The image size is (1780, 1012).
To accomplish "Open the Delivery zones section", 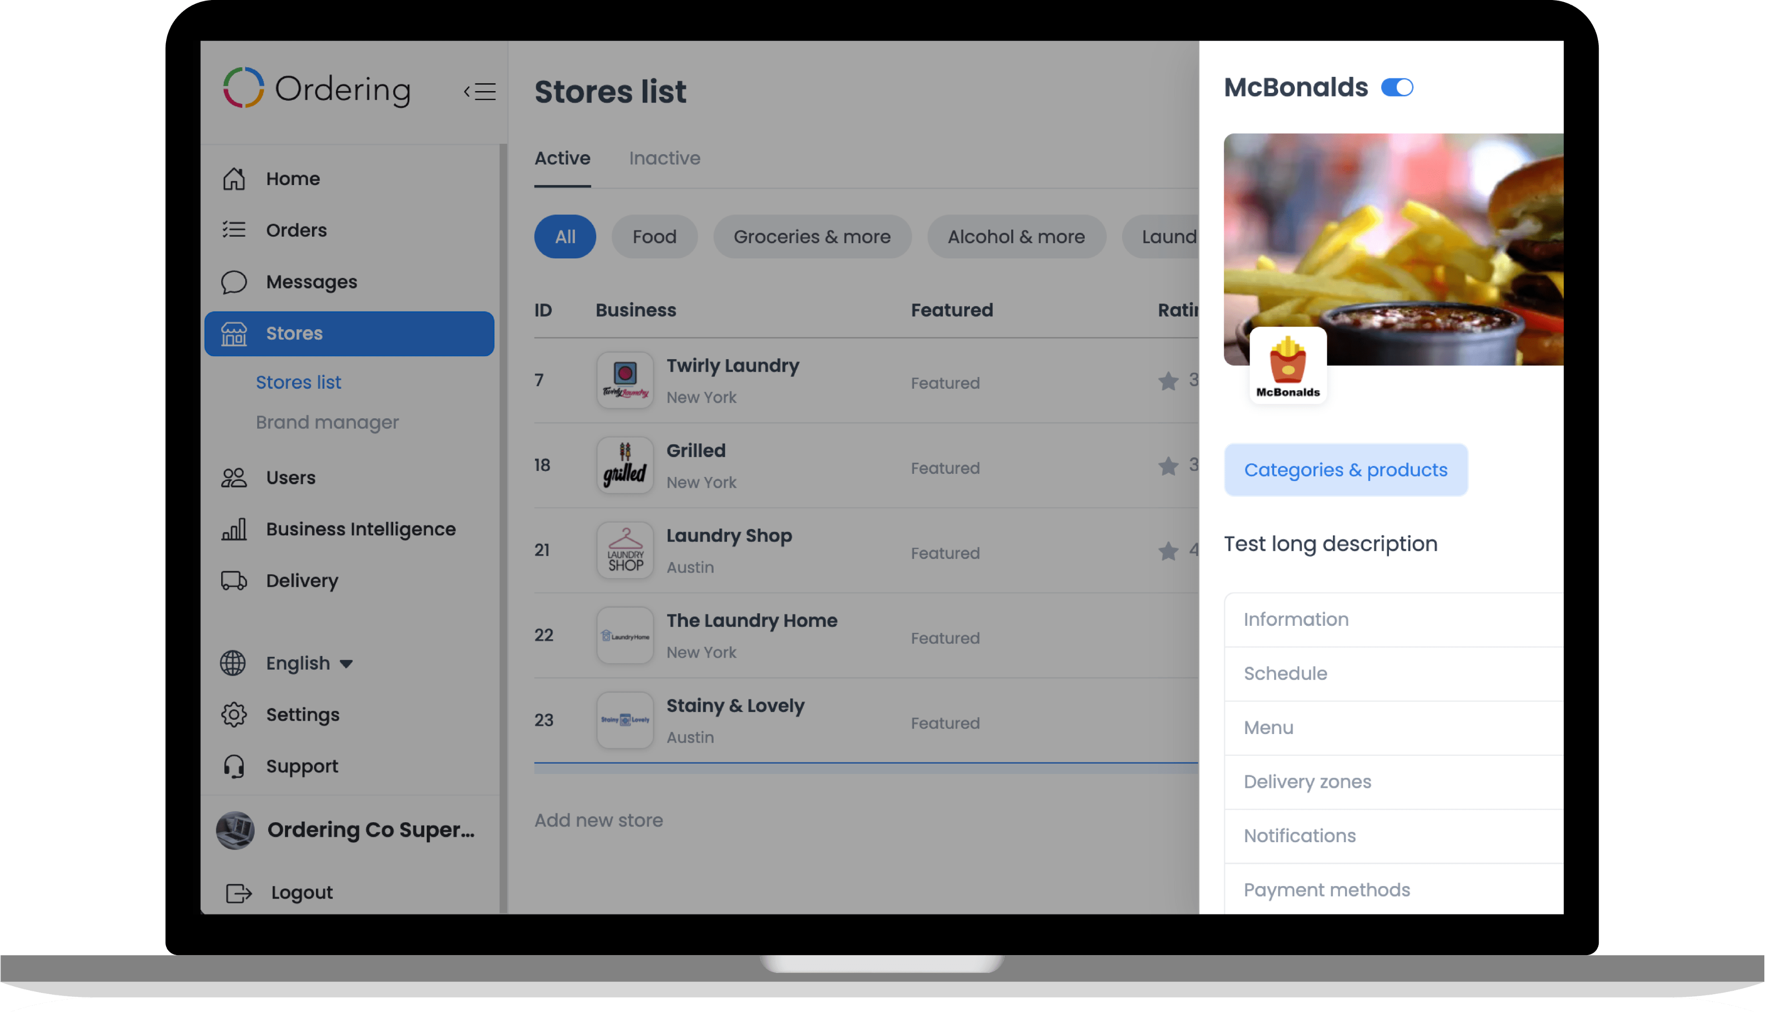I will 1393,782.
